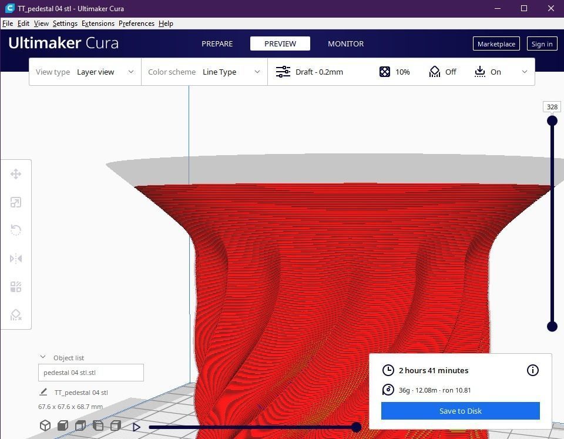Open the Edit menu
This screenshot has width=564, height=439.
[23, 24]
